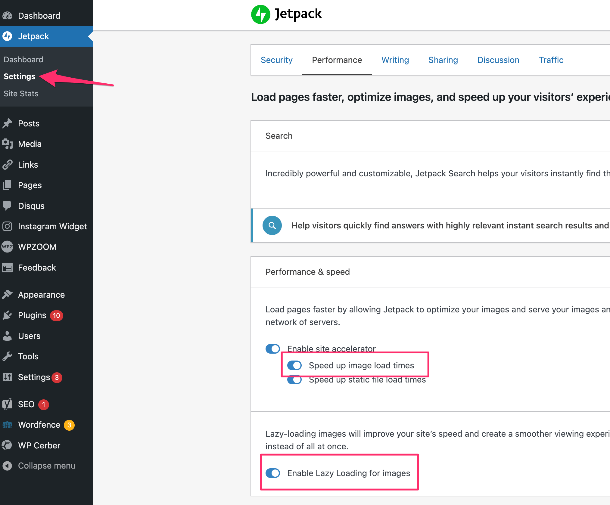
Task: Click Collapse menu text
Action: tap(47, 466)
